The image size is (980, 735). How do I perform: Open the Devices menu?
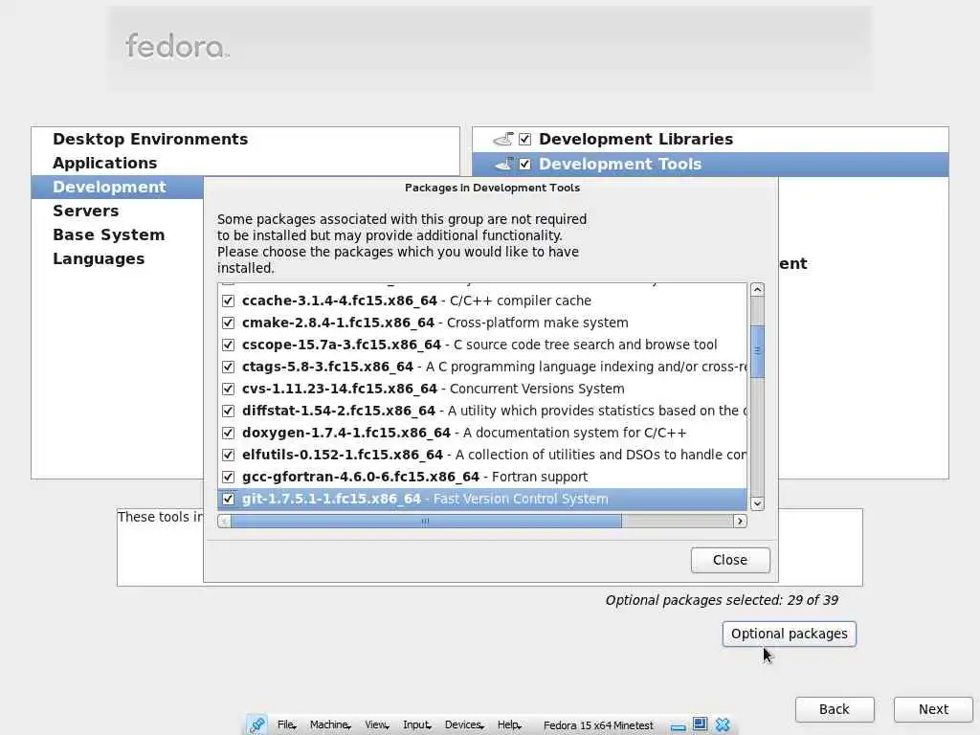click(464, 725)
